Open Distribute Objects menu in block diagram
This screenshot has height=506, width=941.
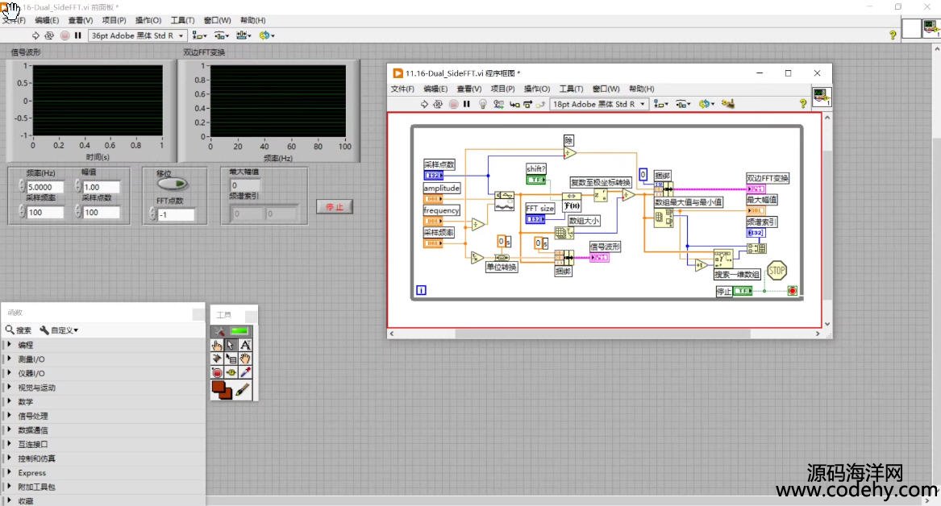pos(683,104)
